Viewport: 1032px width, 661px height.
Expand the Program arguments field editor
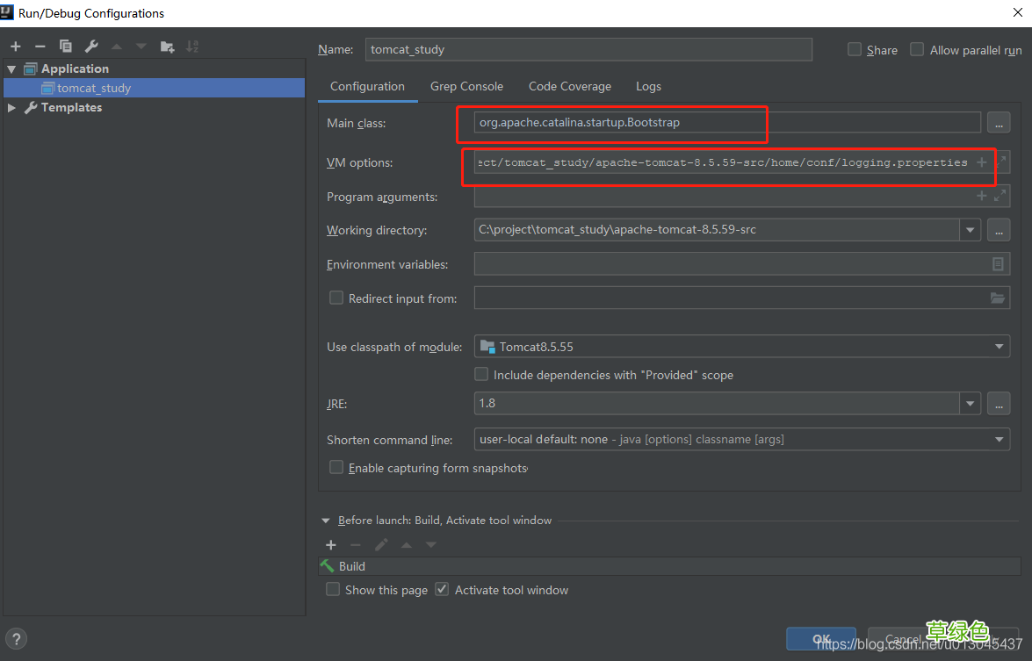[1000, 196]
